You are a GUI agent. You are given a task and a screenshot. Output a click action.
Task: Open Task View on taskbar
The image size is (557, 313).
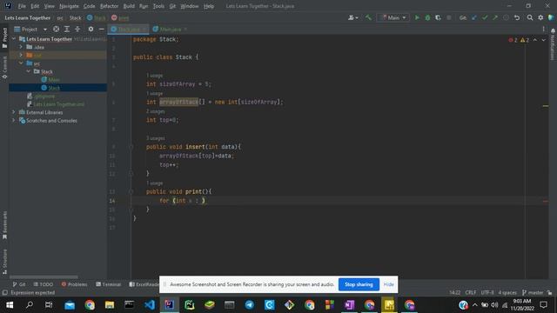(x=49, y=305)
